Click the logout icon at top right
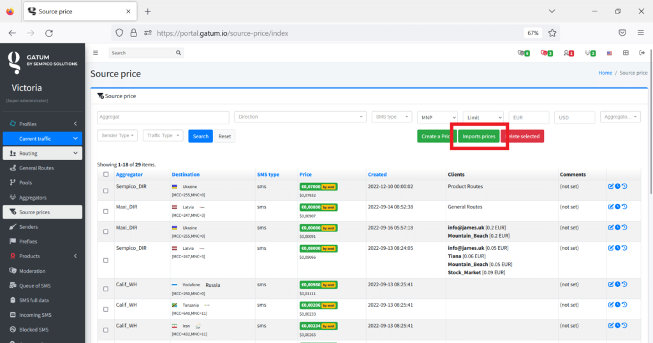653x343 pixels. [x=642, y=53]
